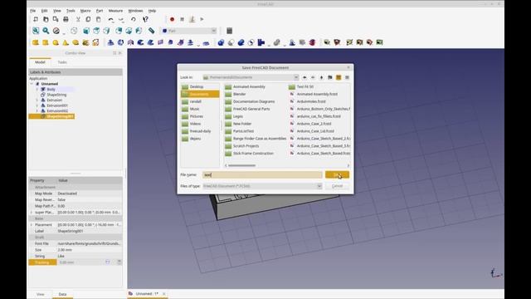Click the Box primitive icon

(36, 42)
